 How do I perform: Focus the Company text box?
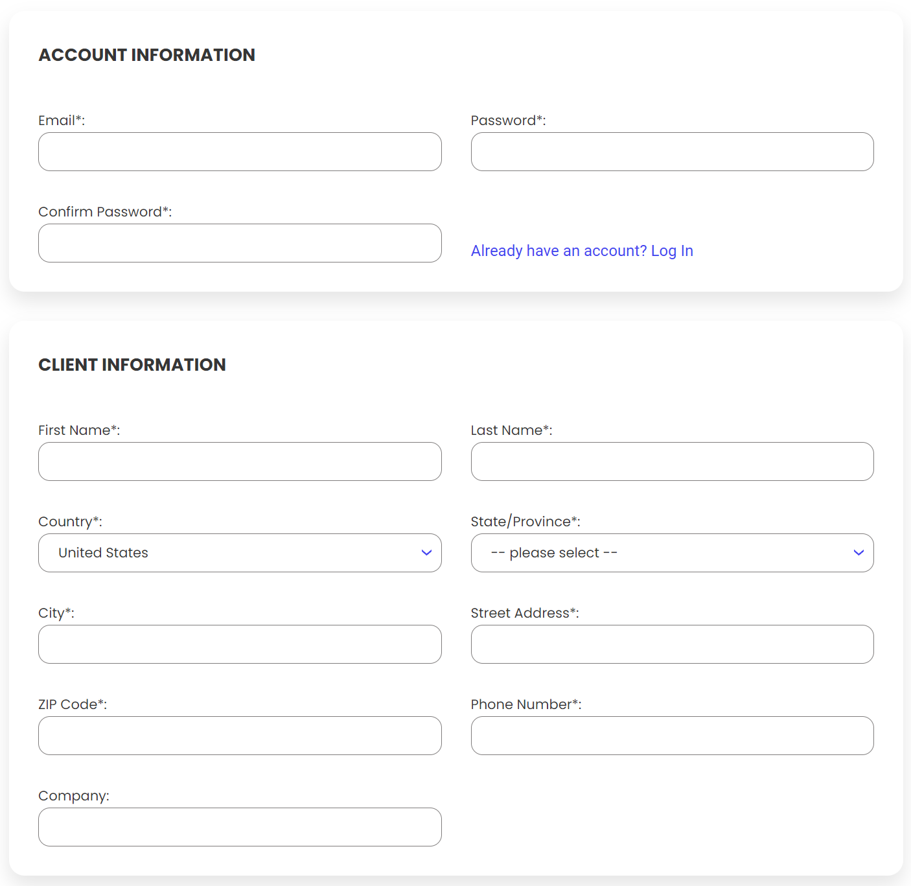click(240, 827)
